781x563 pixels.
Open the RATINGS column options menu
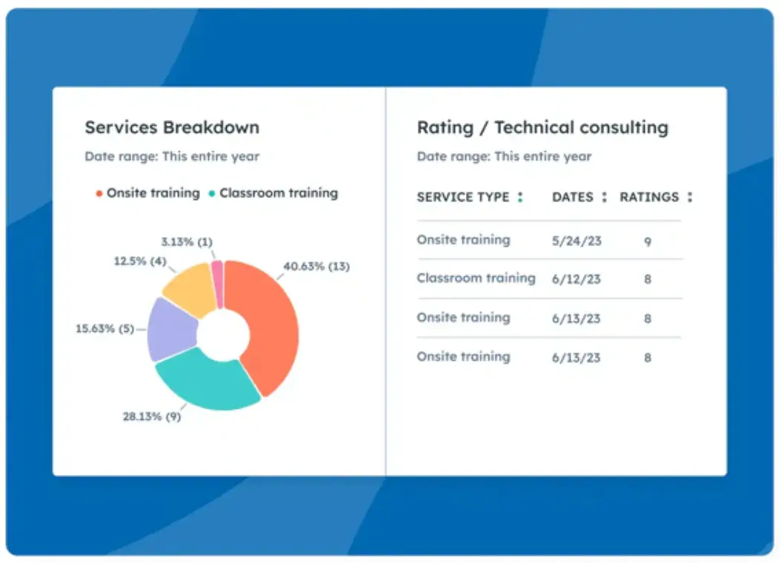point(690,197)
